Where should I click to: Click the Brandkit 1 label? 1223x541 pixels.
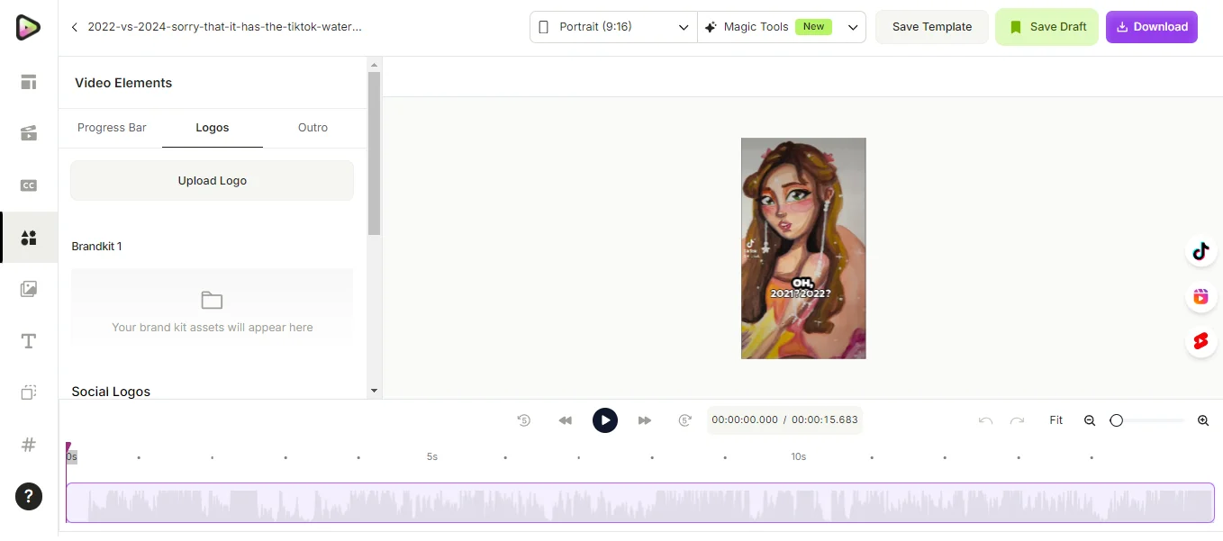96,247
